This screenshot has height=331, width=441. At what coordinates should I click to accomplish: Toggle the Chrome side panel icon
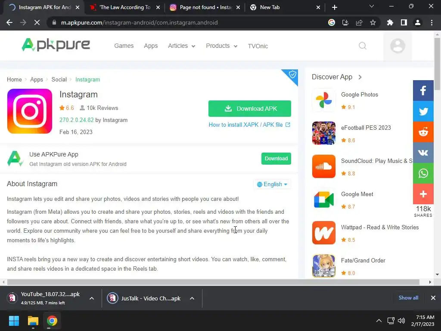(404, 22)
